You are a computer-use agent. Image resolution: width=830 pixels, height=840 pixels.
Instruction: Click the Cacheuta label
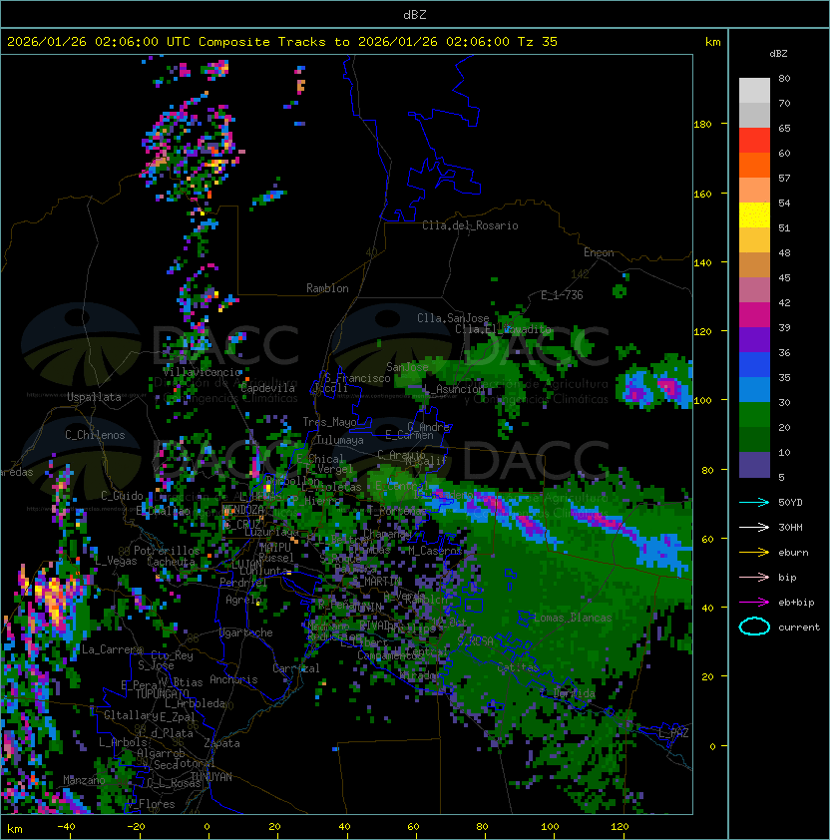point(171,562)
